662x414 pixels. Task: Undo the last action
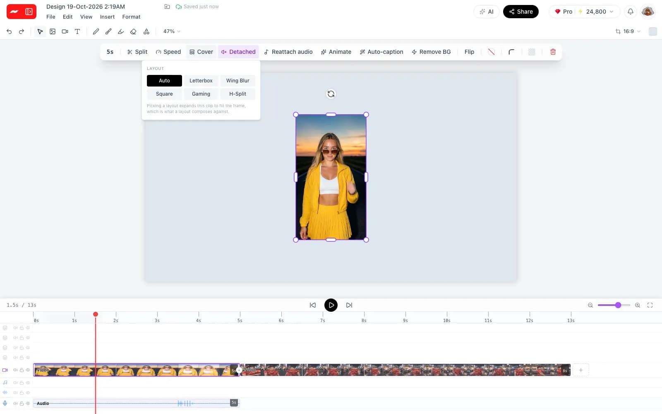[x=9, y=31]
